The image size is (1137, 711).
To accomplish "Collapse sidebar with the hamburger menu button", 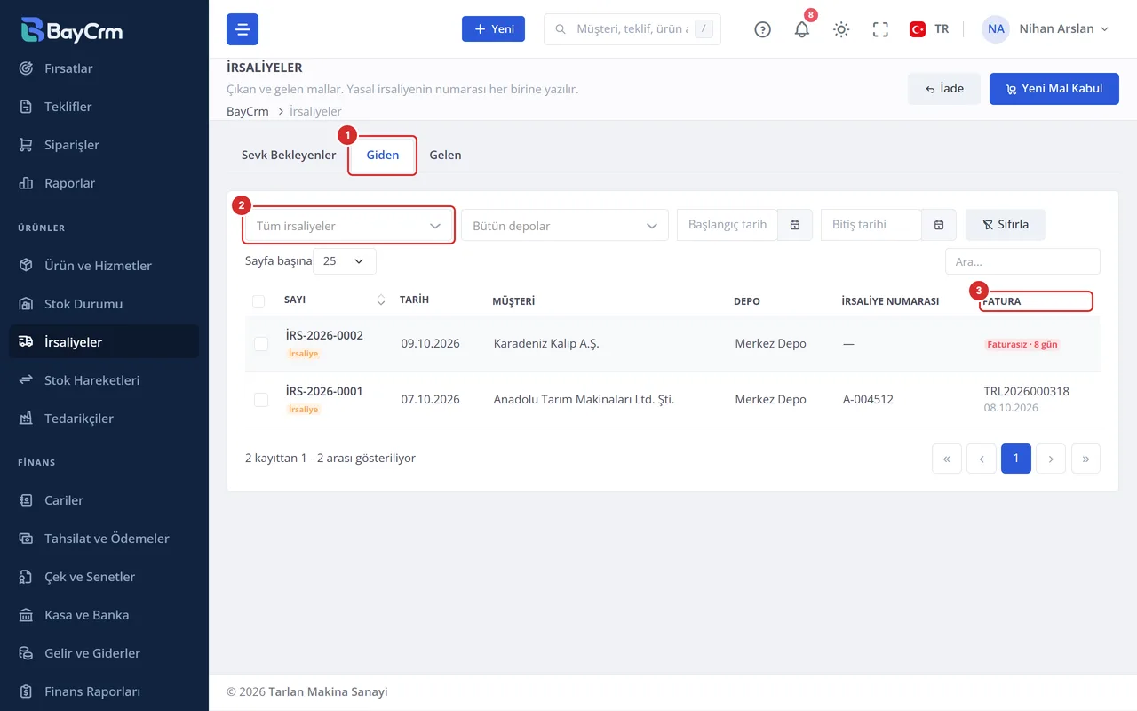I will pyautogui.click(x=243, y=29).
